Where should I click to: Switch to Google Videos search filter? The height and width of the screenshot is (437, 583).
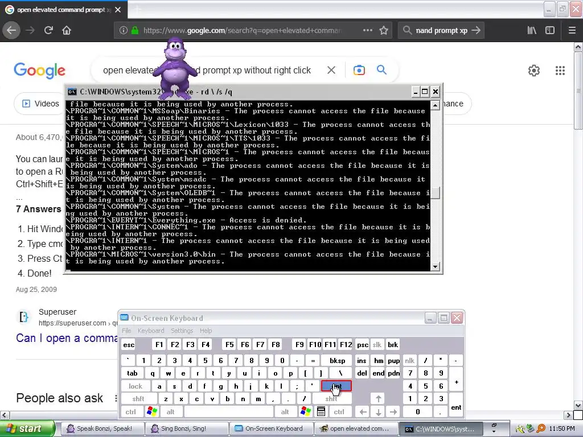(40, 104)
